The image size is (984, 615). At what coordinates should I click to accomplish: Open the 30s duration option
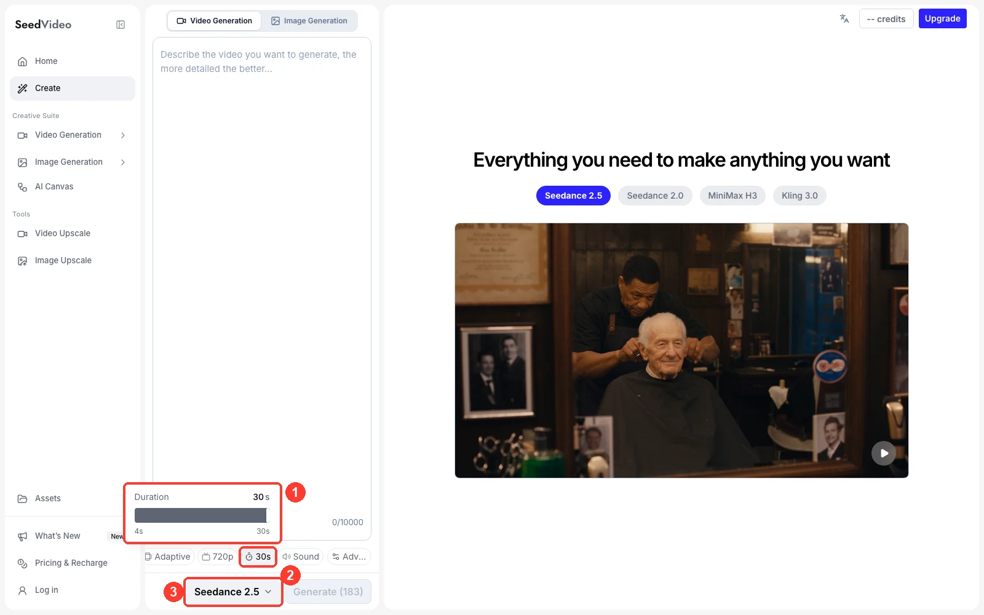point(258,557)
